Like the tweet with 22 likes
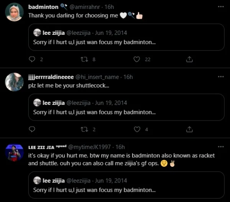 tap(136, 59)
